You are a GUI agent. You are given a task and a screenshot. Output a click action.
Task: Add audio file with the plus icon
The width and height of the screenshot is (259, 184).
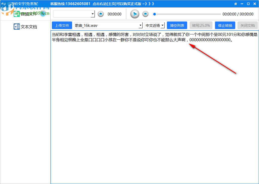click(x=43, y=14)
